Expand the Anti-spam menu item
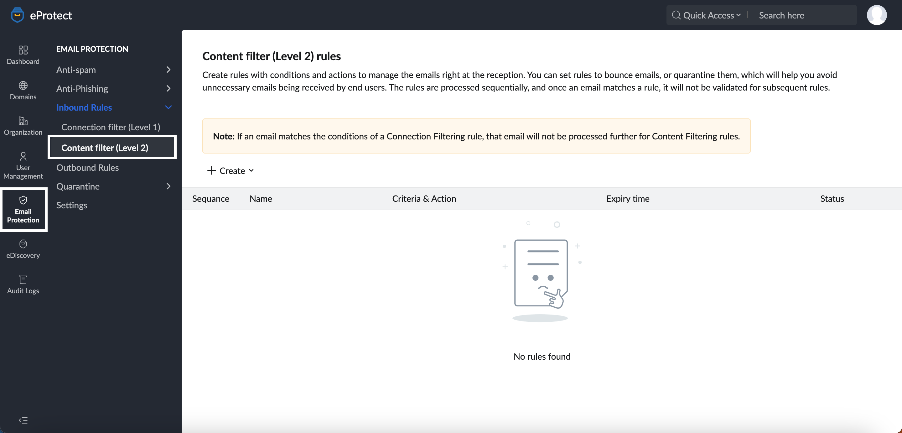 click(113, 69)
